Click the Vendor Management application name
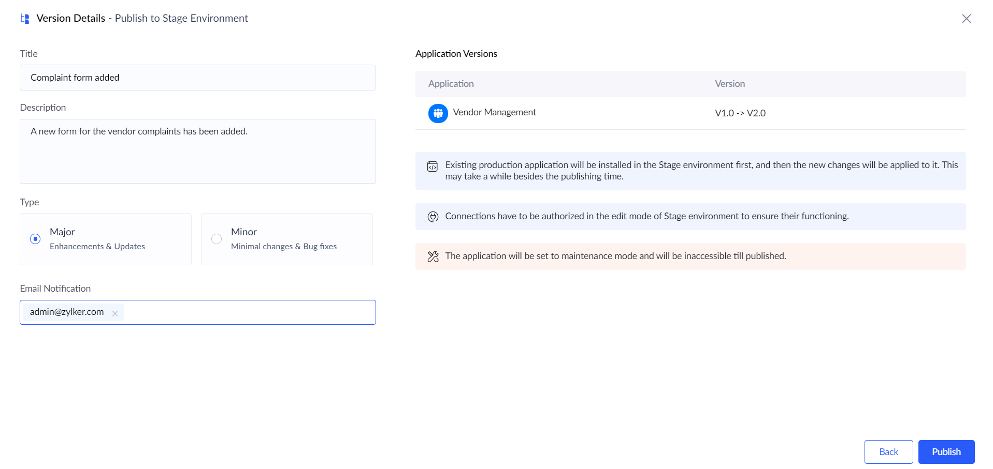The image size is (993, 469). [x=494, y=112]
